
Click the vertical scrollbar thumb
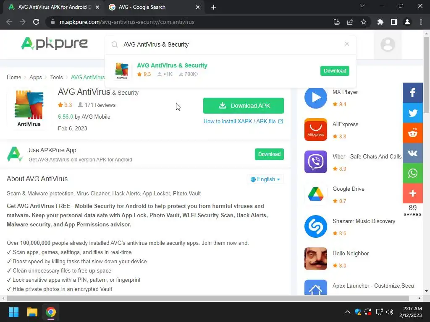(426, 75)
